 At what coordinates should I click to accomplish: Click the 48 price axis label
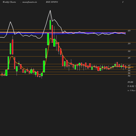click(129, 58)
